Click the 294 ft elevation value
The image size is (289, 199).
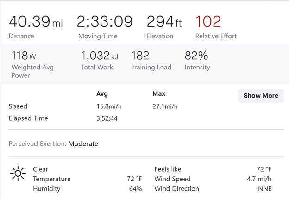pyautogui.click(x=164, y=21)
